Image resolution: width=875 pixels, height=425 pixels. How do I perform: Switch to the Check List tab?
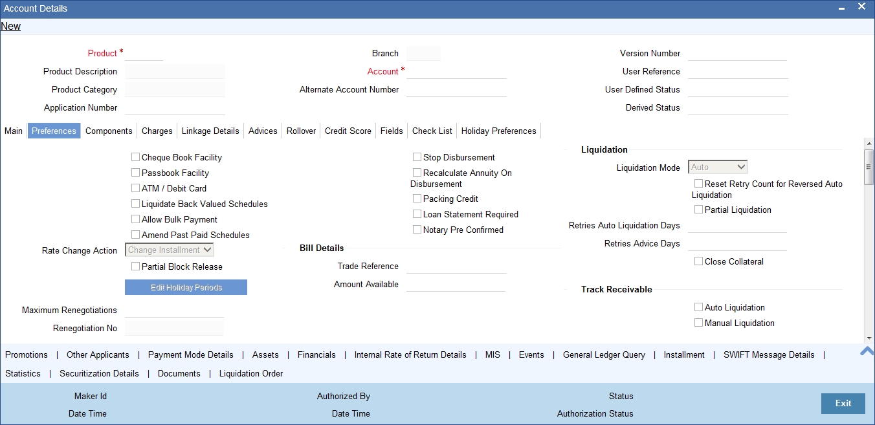[432, 131]
